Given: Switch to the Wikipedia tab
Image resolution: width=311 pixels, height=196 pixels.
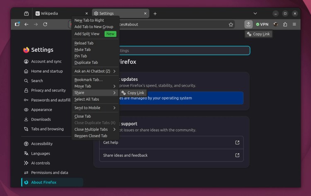Looking at the screenshot, I should pos(61,14).
